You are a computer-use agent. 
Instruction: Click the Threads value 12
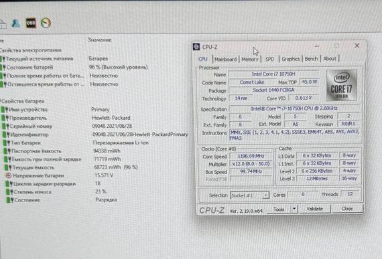pyautogui.click(x=350, y=194)
